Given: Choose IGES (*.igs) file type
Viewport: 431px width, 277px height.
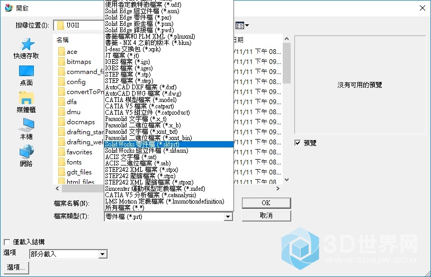Looking at the screenshot, I should (169, 62).
